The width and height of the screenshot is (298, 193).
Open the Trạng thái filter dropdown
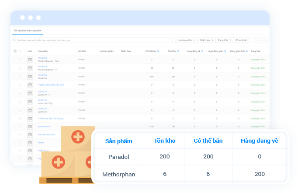pos(224,40)
